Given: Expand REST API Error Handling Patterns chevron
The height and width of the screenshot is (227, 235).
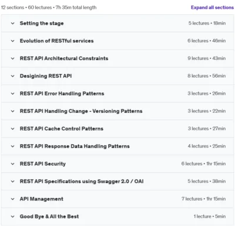Looking at the screenshot, I should (12, 94).
